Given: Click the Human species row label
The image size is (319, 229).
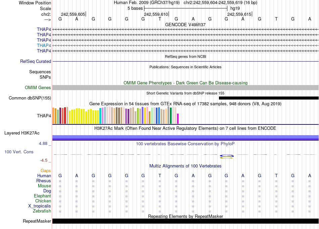Looking at the screenshot, I should coord(44,176).
